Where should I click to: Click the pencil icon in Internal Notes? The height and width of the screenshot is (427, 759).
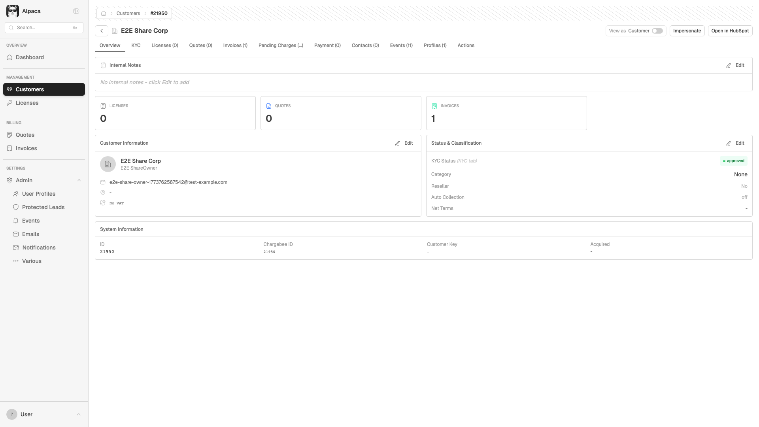tap(729, 65)
